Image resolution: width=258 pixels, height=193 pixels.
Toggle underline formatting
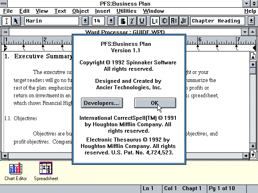pyautogui.click(x=141, y=21)
